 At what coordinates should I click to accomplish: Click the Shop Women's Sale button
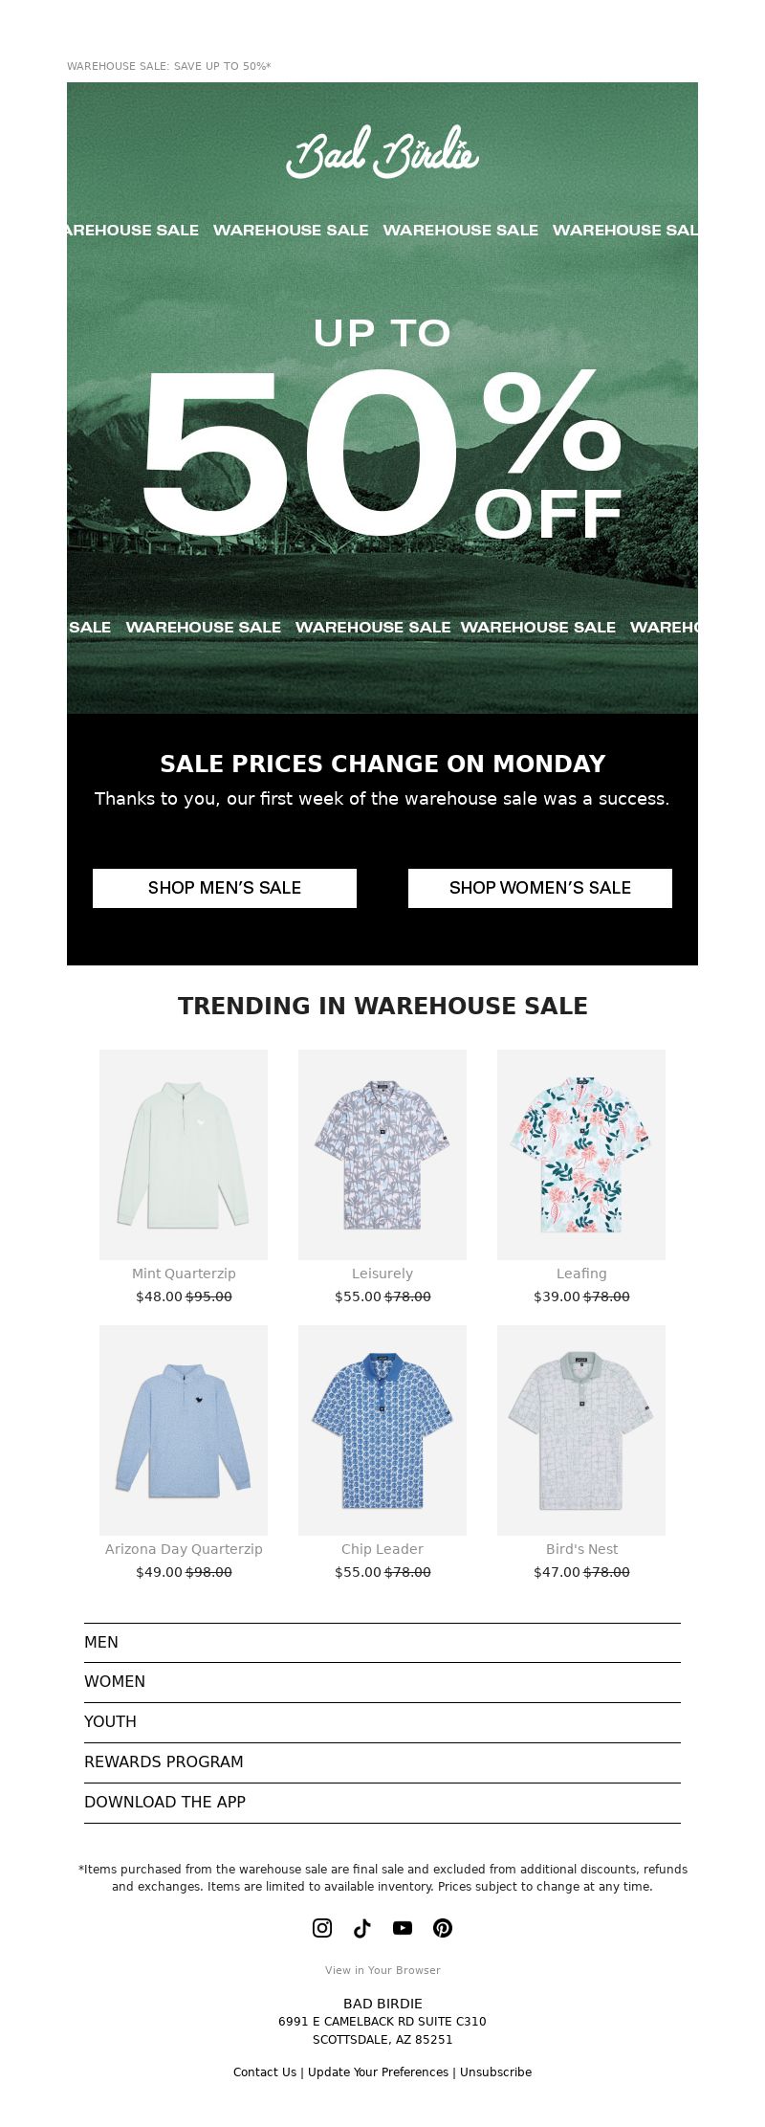click(x=540, y=888)
